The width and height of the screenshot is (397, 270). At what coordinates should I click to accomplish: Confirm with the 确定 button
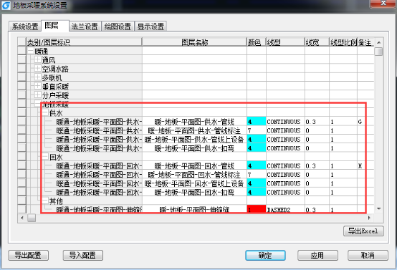(x=265, y=255)
